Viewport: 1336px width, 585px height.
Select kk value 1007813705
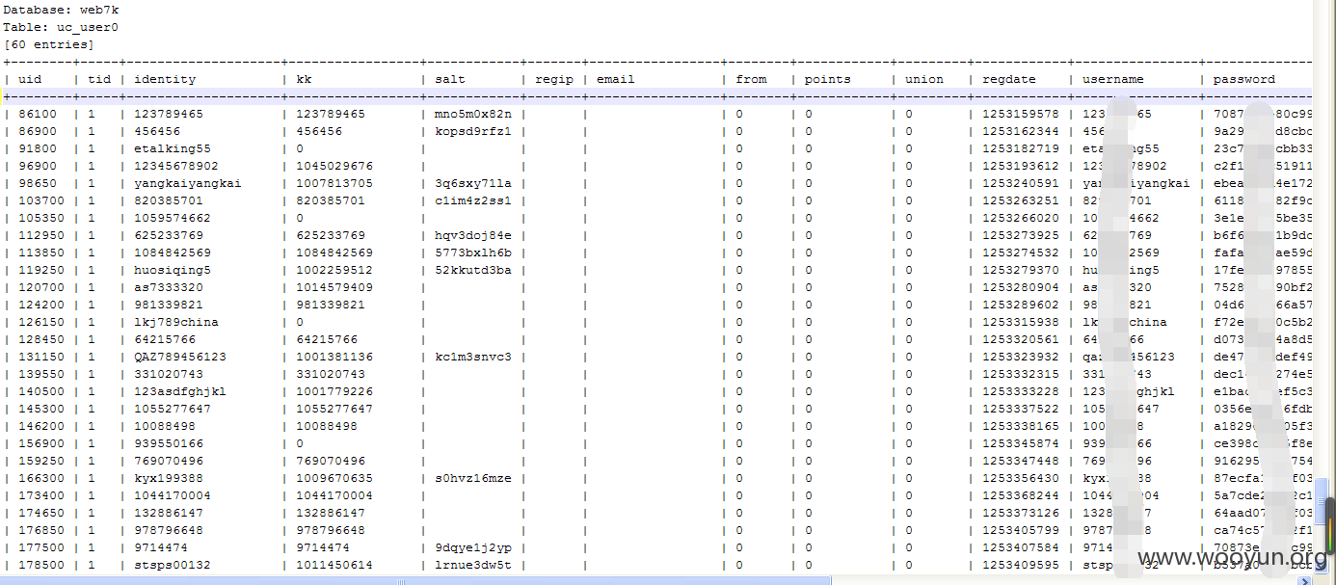(334, 183)
